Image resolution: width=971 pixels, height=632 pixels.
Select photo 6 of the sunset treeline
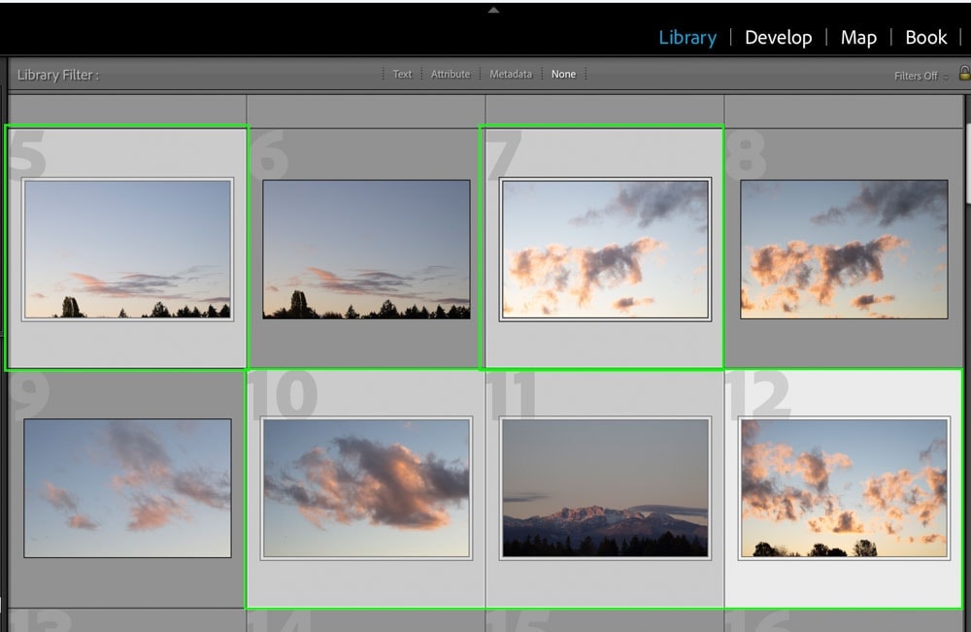pos(367,249)
